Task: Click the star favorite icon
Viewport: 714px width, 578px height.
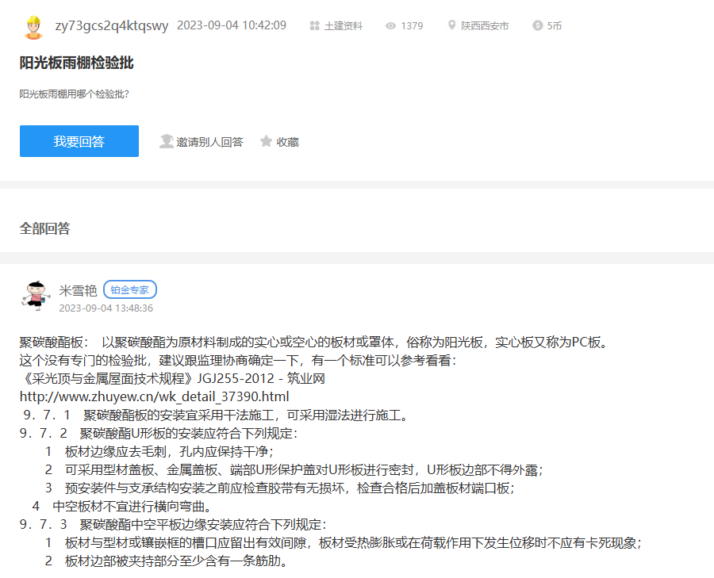Action: (267, 142)
